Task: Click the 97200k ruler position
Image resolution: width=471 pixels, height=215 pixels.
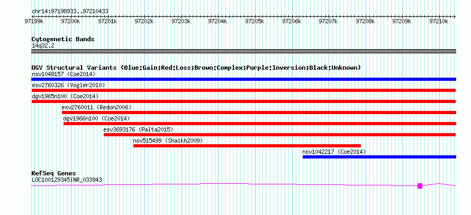Action: pyautogui.click(x=70, y=22)
